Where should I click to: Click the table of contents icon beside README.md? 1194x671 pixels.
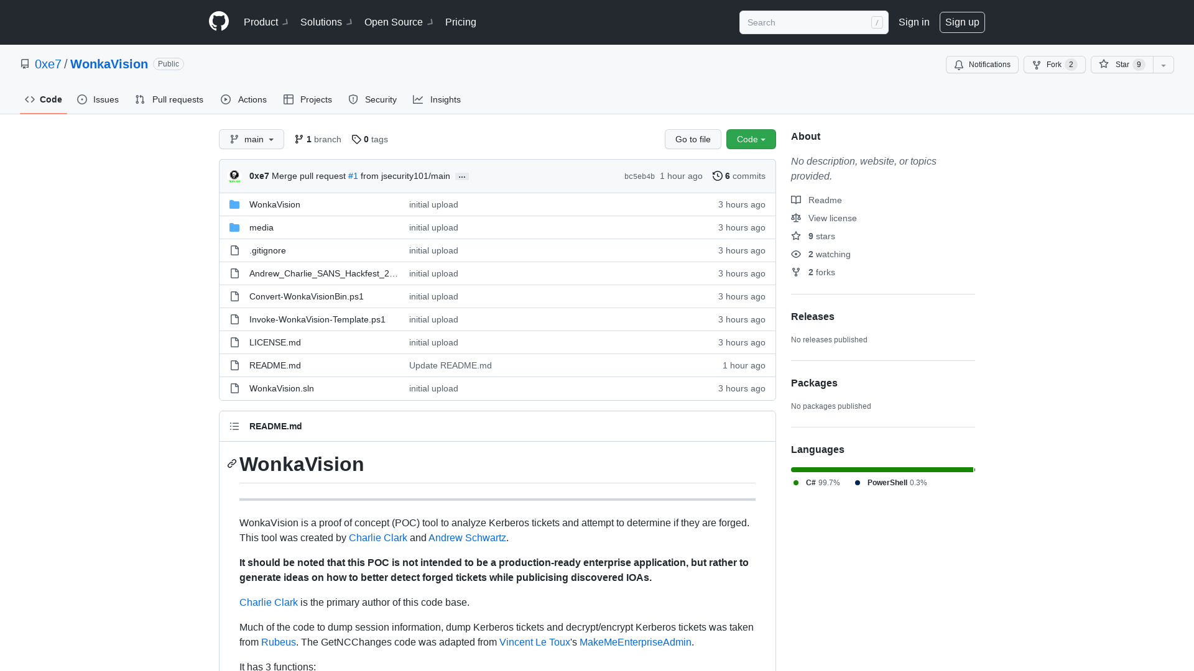click(234, 426)
